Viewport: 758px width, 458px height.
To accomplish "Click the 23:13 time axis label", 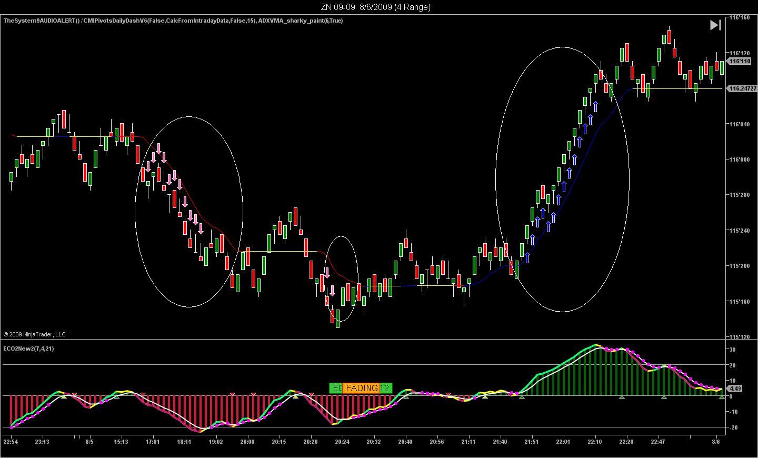I will (42, 442).
